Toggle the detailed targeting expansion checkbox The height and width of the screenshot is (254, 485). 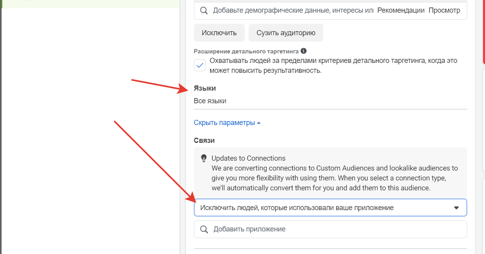(x=200, y=65)
